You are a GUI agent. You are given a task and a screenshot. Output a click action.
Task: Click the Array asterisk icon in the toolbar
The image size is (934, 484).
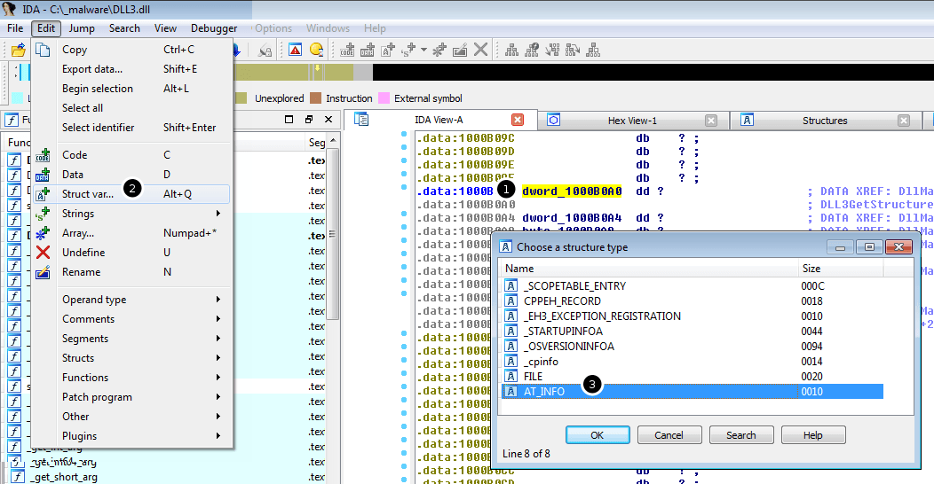pos(439,51)
